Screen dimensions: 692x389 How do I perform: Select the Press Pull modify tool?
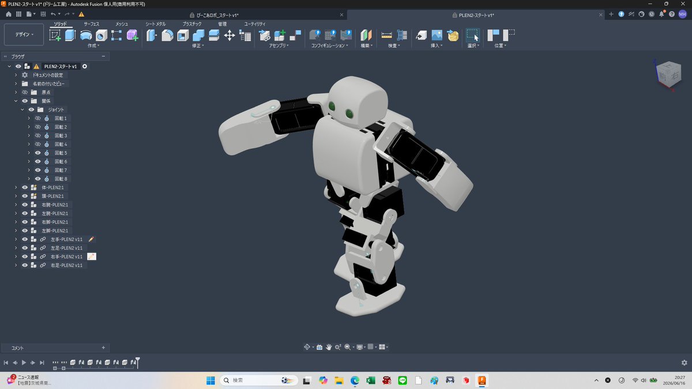click(x=152, y=35)
